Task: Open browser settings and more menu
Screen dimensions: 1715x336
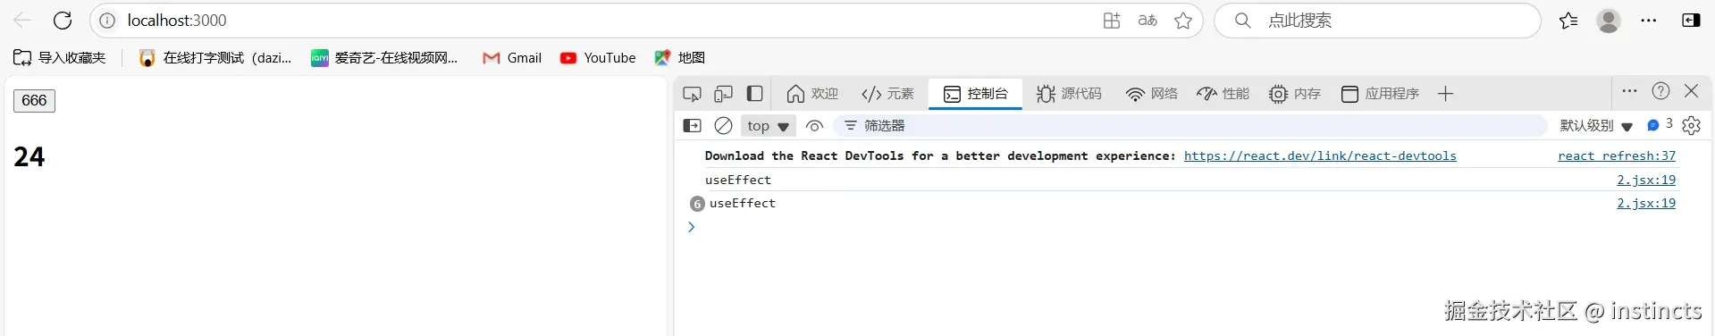Action: pyautogui.click(x=1649, y=21)
